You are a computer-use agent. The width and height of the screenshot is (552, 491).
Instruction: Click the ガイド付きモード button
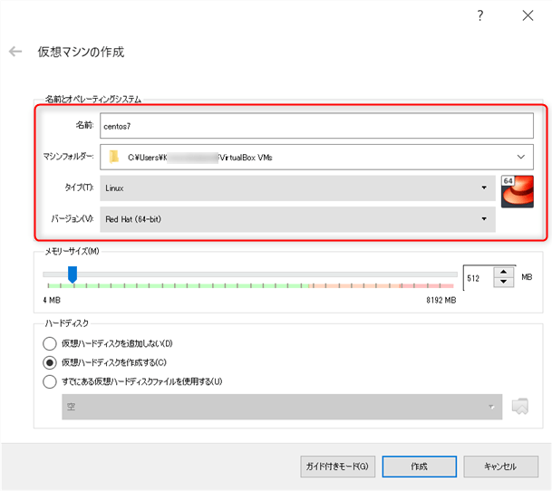(x=337, y=467)
